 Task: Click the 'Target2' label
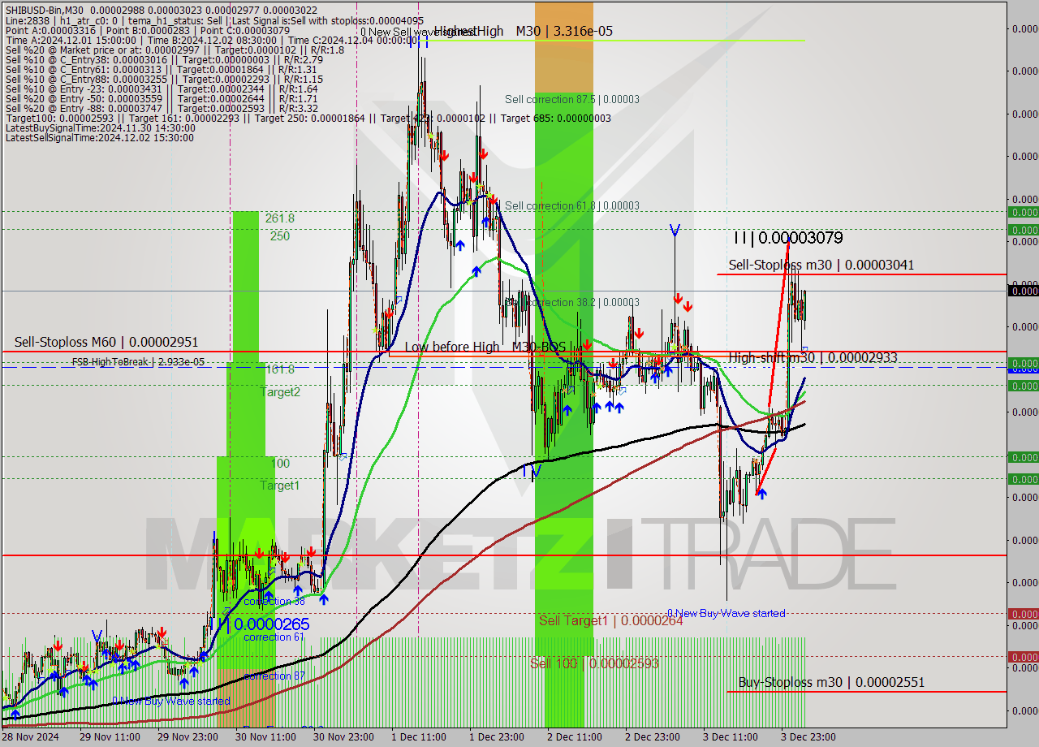pyautogui.click(x=280, y=392)
